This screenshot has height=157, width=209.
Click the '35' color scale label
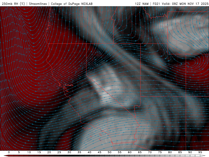(x=79, y=152)
